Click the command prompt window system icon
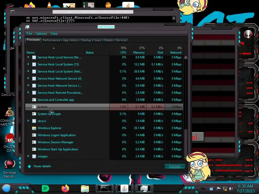 pyautogui.click(x=13, y=12)
